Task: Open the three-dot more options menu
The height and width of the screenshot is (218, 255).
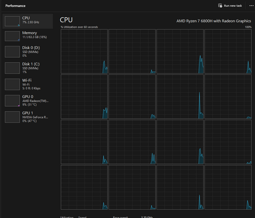Action: point(251,6)
